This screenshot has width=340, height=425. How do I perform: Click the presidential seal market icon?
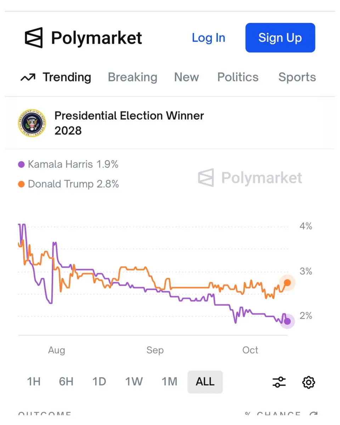click(x=32, y=123)
